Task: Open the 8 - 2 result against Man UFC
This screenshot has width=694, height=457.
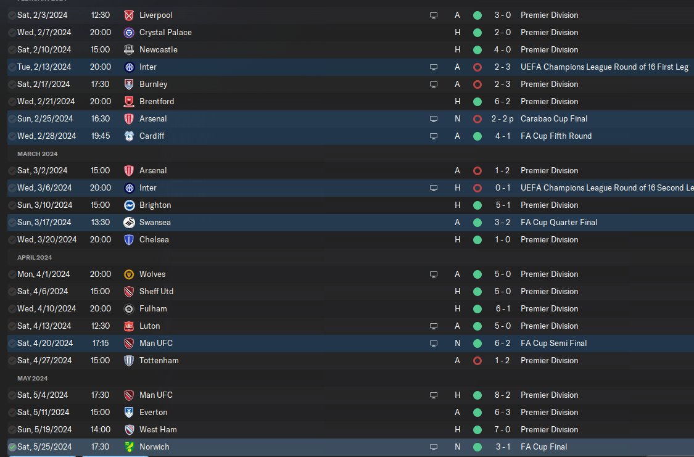Action: coord(502,395)
